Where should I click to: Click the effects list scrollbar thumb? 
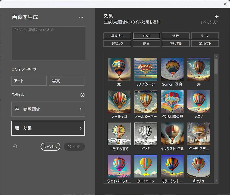coord(216,66)
